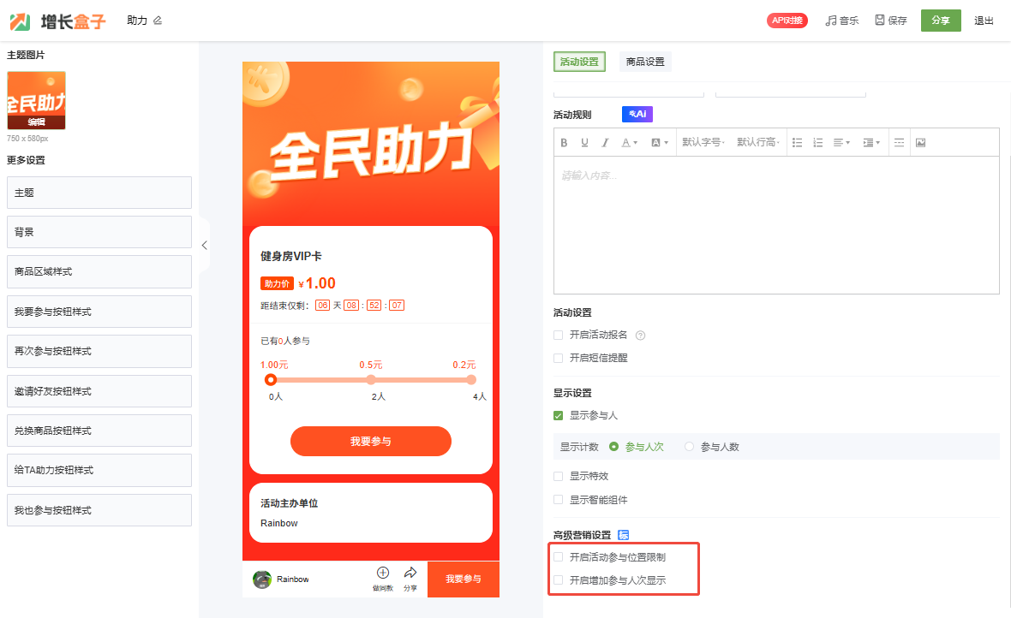Uncheck the 显示参与人 checkbox

tap(559, 416)
